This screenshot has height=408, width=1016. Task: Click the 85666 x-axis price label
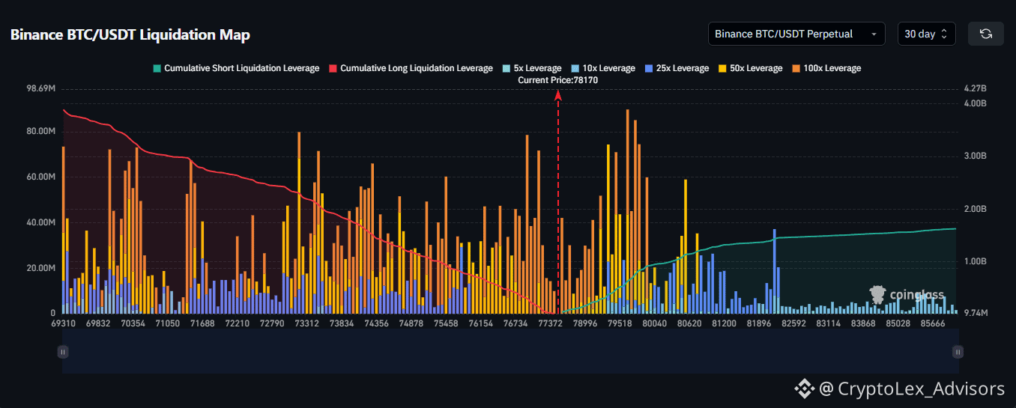click(933, 323)
